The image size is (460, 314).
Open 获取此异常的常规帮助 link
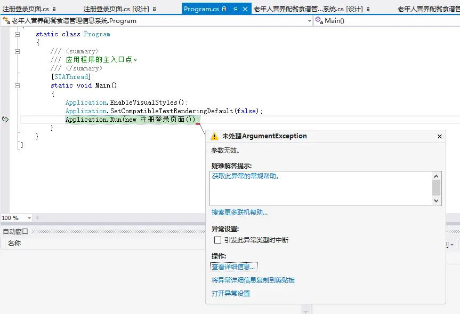tap(246, 176)
